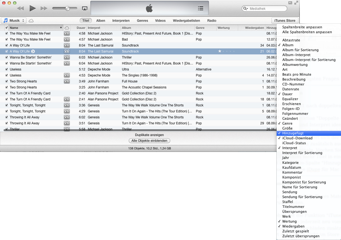Sort by the Genre column header
341x240 pixels.
[x=205, y=28]
